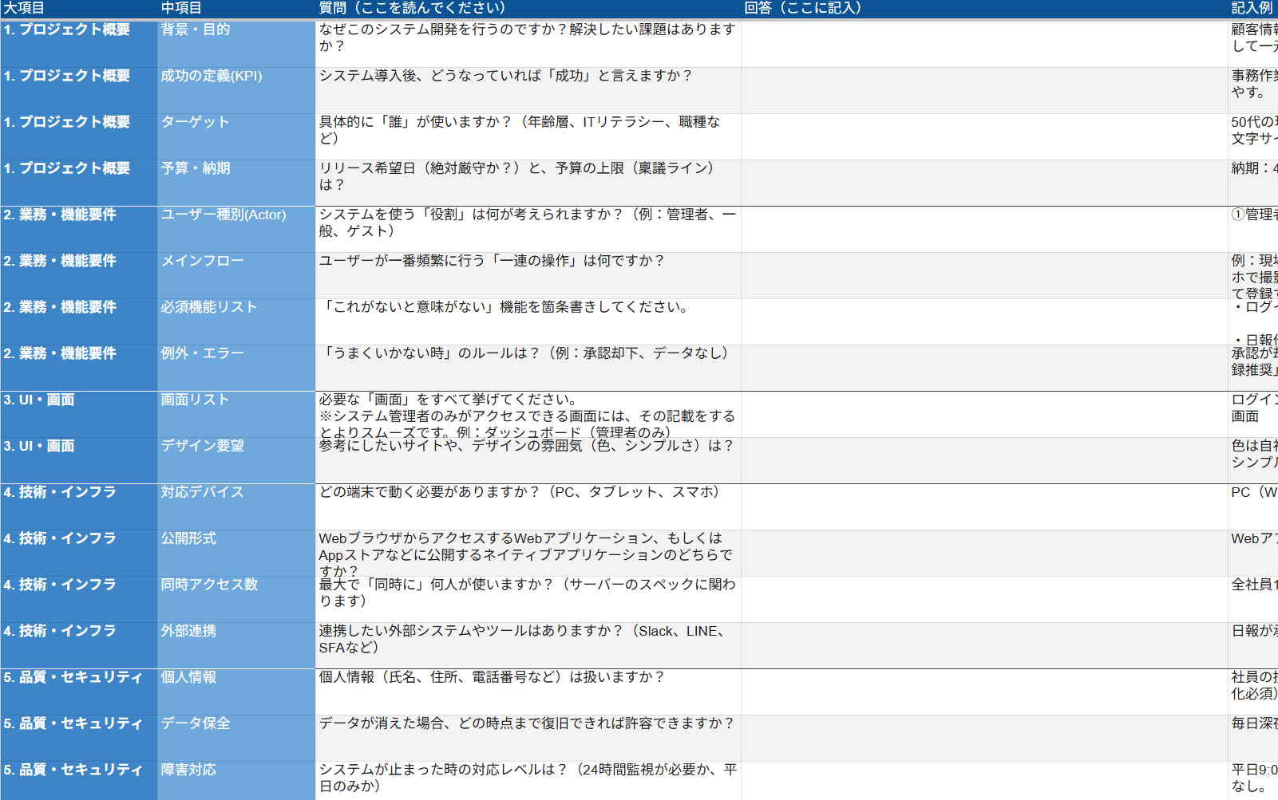The height and width of the screenshot is (800, 1278).
Task: Click the 画面リスト question cell
Action: point(527,415)
